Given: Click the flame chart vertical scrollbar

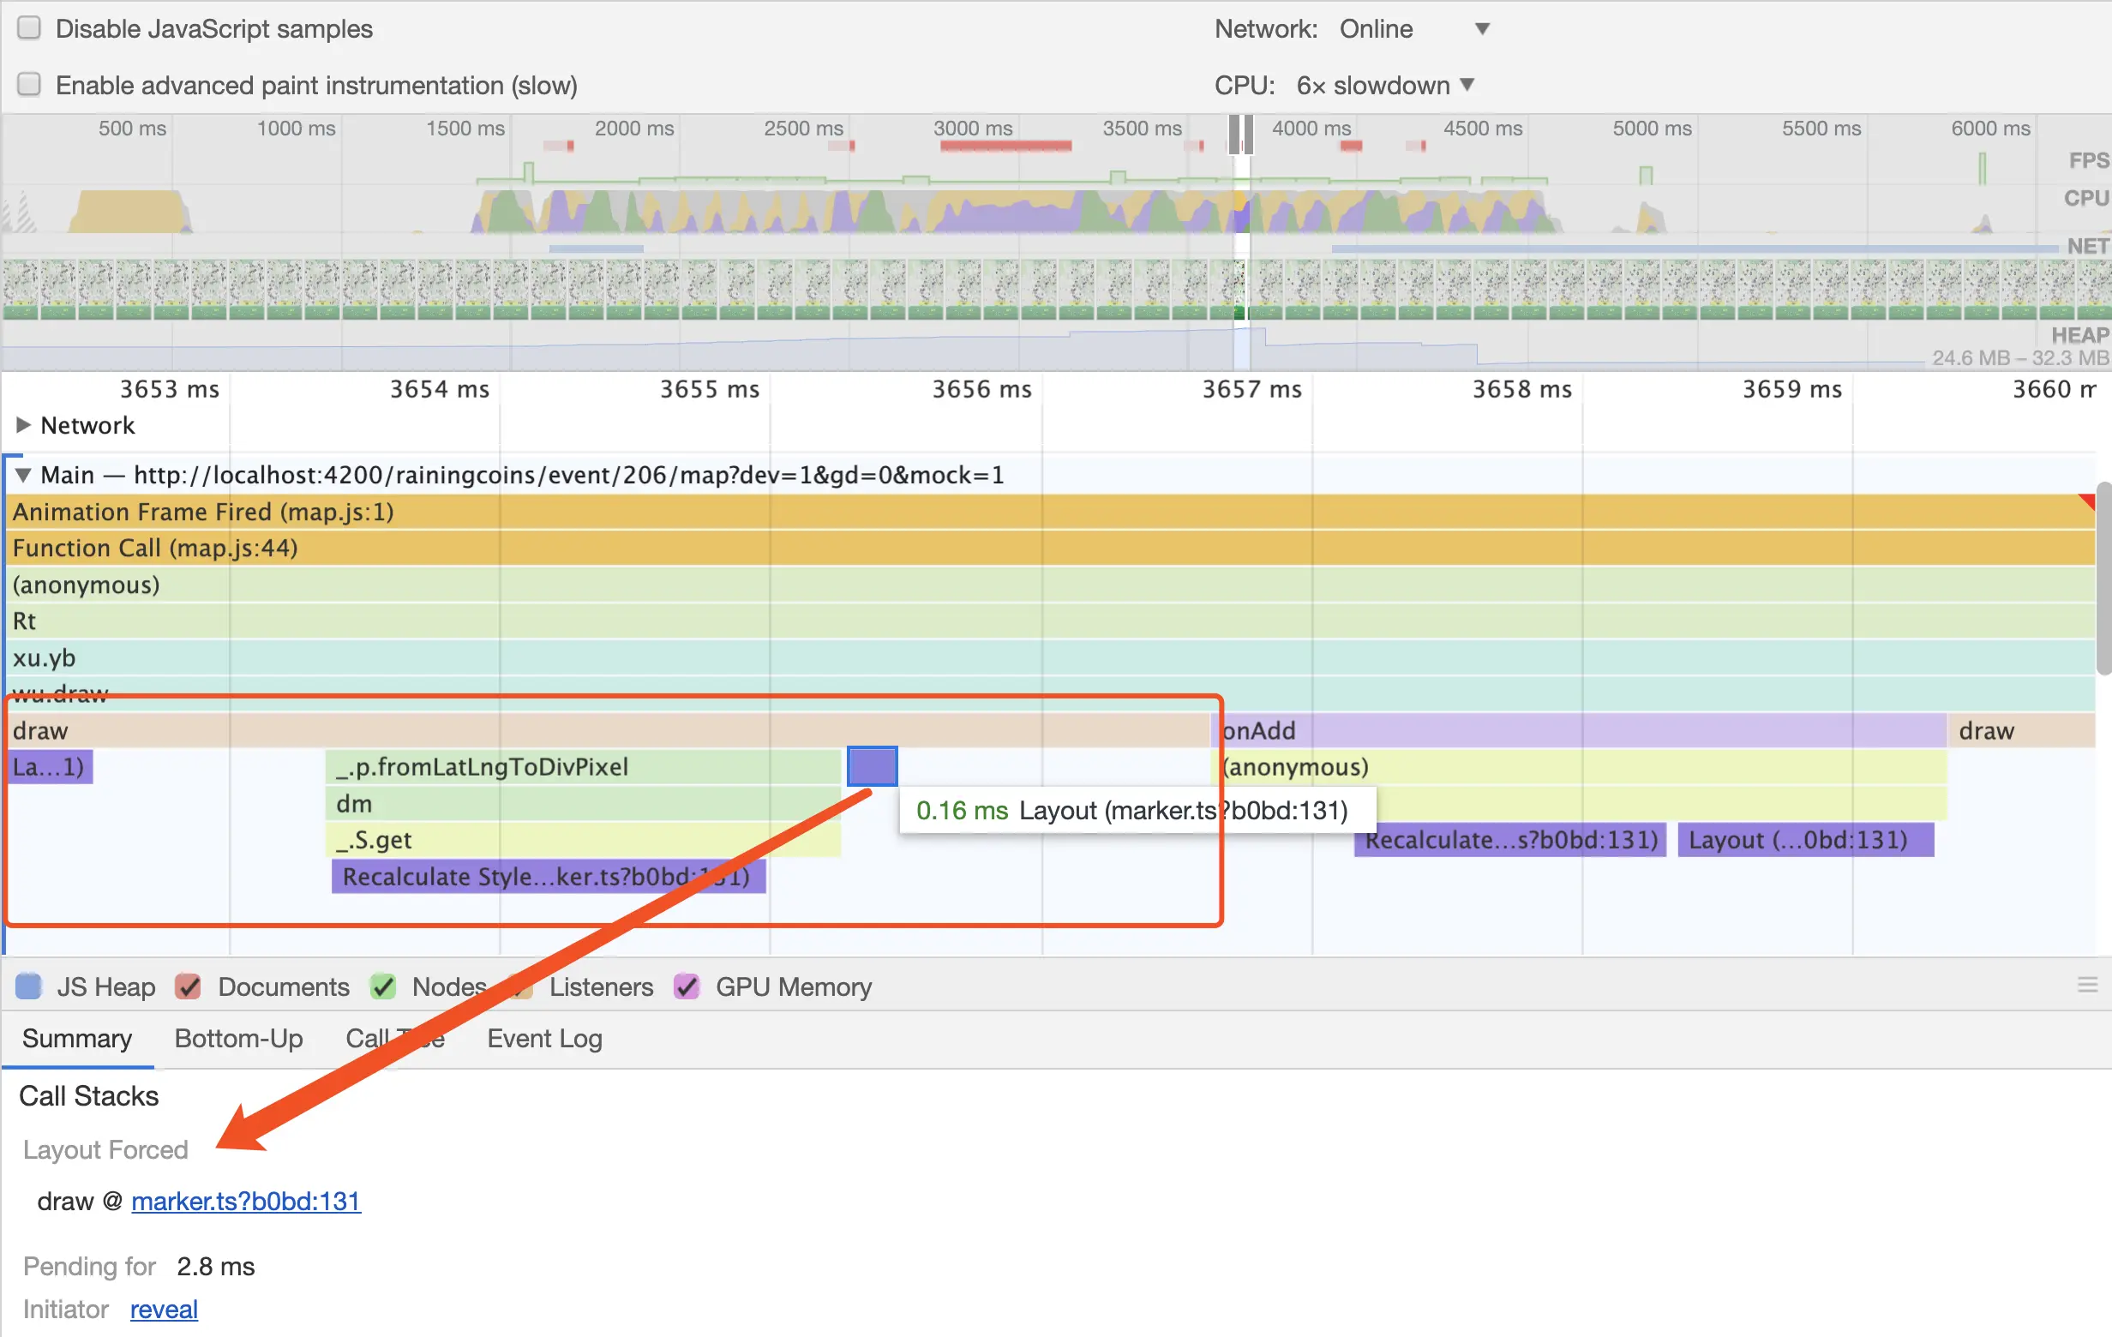Looking at the screenshot, I should click(x=2103, y=579).
